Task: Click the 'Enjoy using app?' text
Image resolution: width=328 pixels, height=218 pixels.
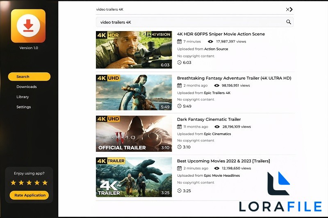Action: (x=29, y=173)
